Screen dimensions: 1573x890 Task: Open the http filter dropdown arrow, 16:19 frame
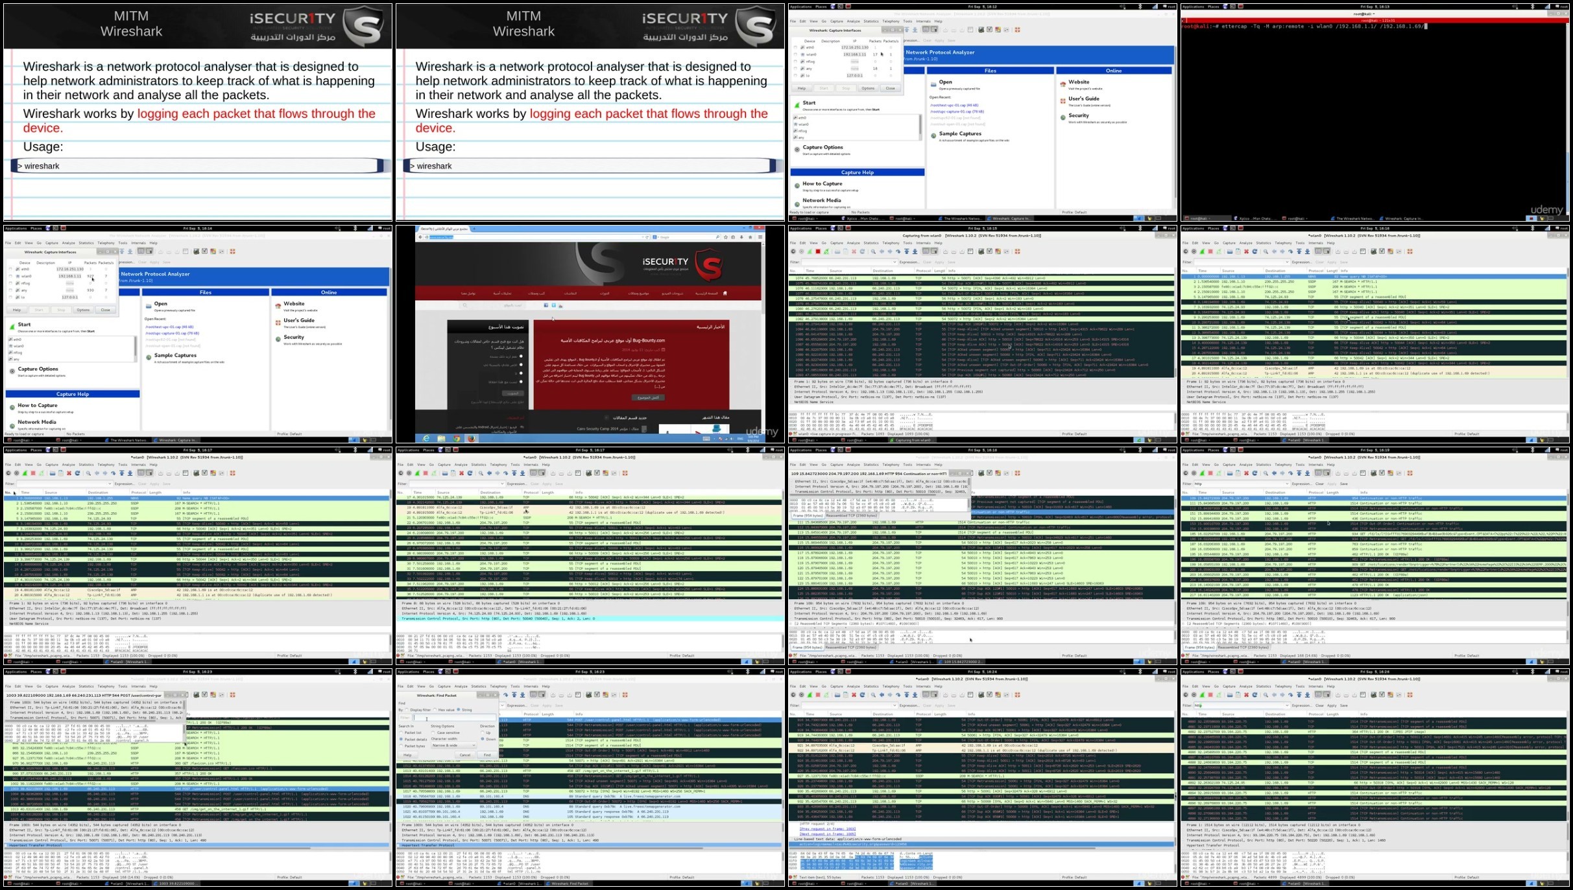[x=1286, y=484]
